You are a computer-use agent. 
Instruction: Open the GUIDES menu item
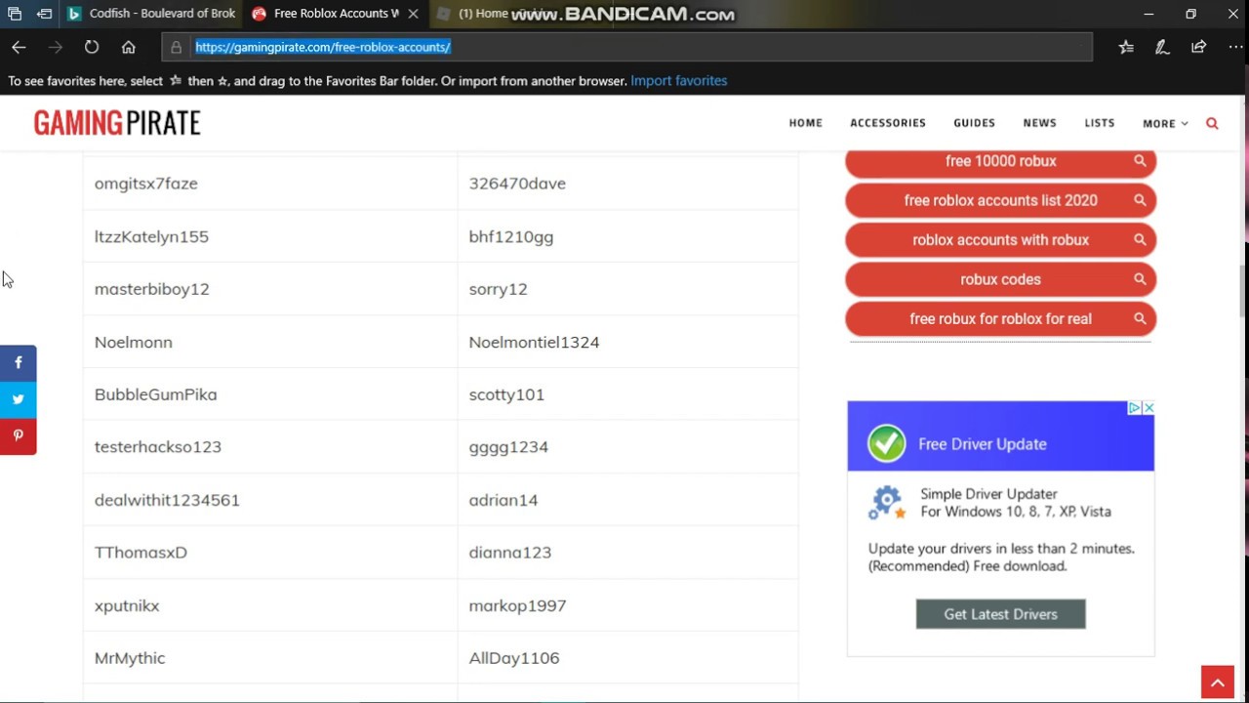974,123
